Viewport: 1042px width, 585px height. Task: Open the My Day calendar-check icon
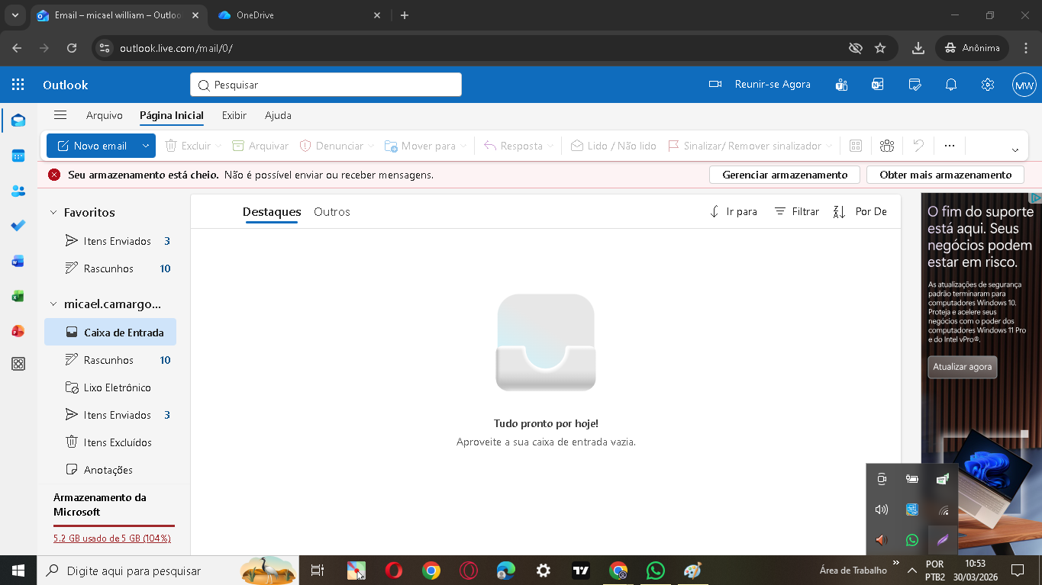[x=915, y=85]
